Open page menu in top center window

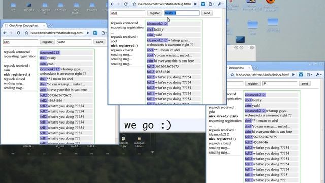[x=211, y=4]
